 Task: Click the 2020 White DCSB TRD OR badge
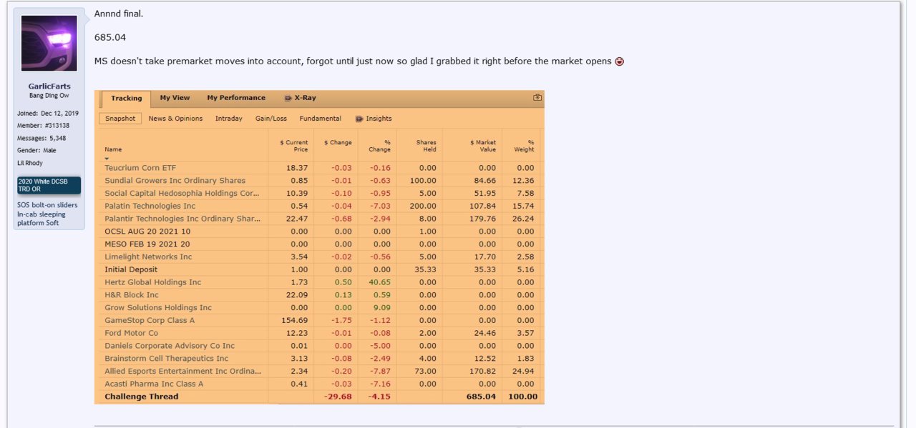coord(49,186)
